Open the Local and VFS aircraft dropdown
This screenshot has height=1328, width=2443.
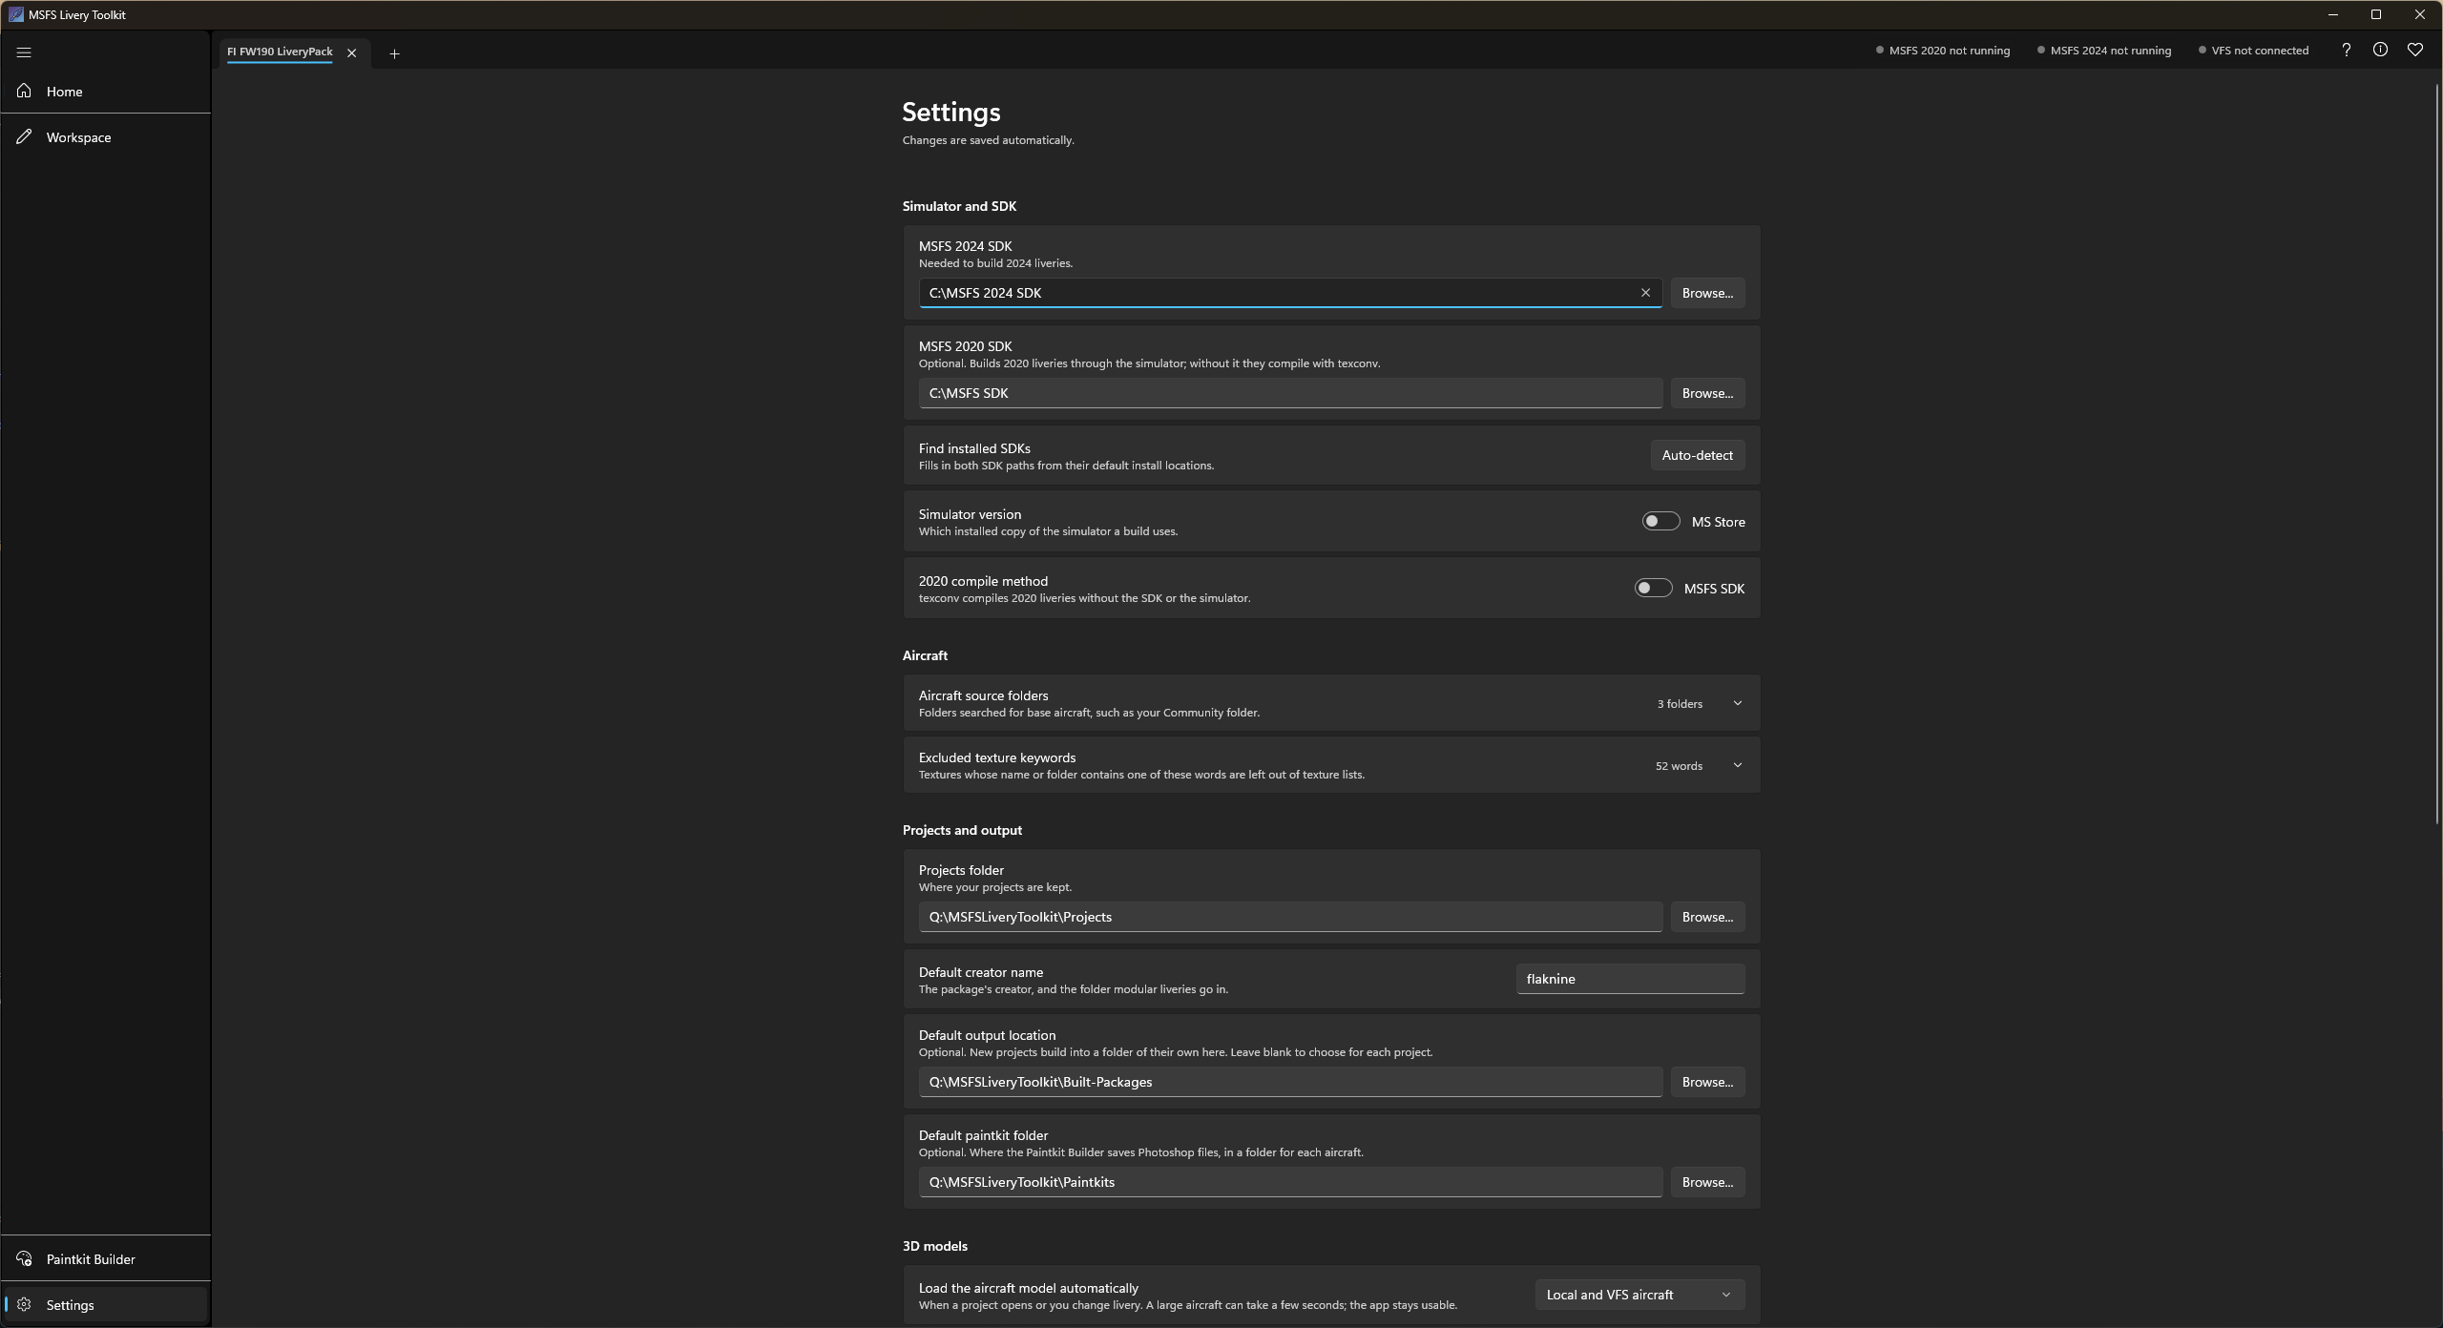click(1639, 1295)
